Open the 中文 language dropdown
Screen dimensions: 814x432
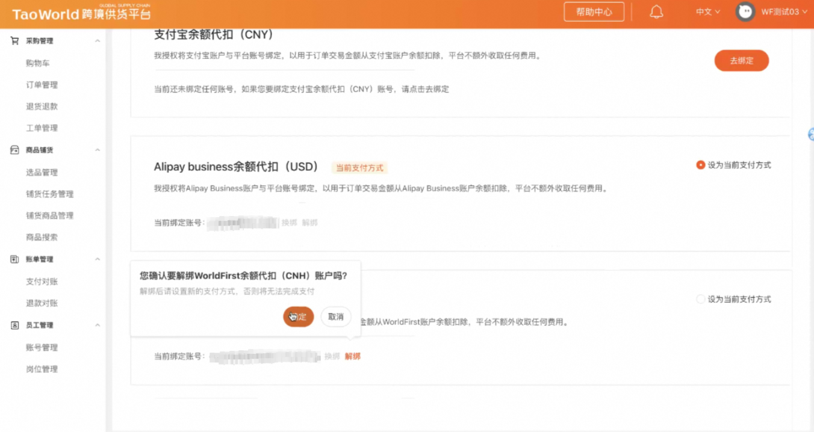point(707,12)
